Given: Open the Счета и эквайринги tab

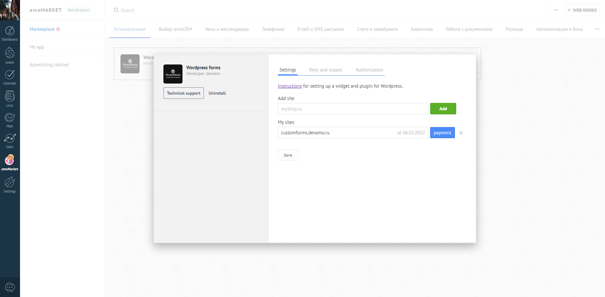Looking at the screenshot, I should coord(377,29).
